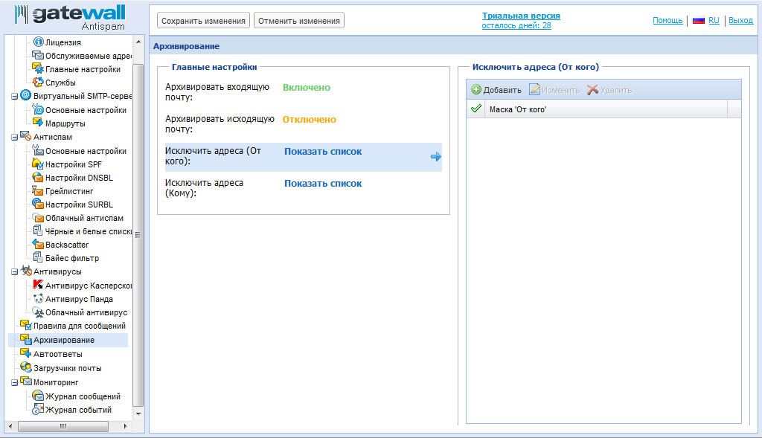Click Добавить button in exclusion list

pos(496,90)
